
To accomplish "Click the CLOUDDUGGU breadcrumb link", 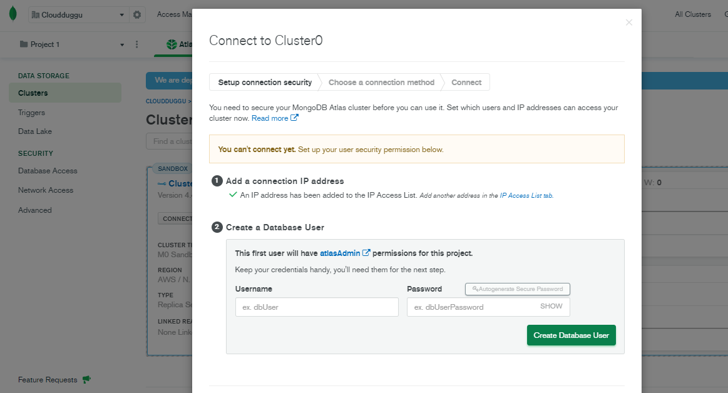I will click(x=166, y=101).
